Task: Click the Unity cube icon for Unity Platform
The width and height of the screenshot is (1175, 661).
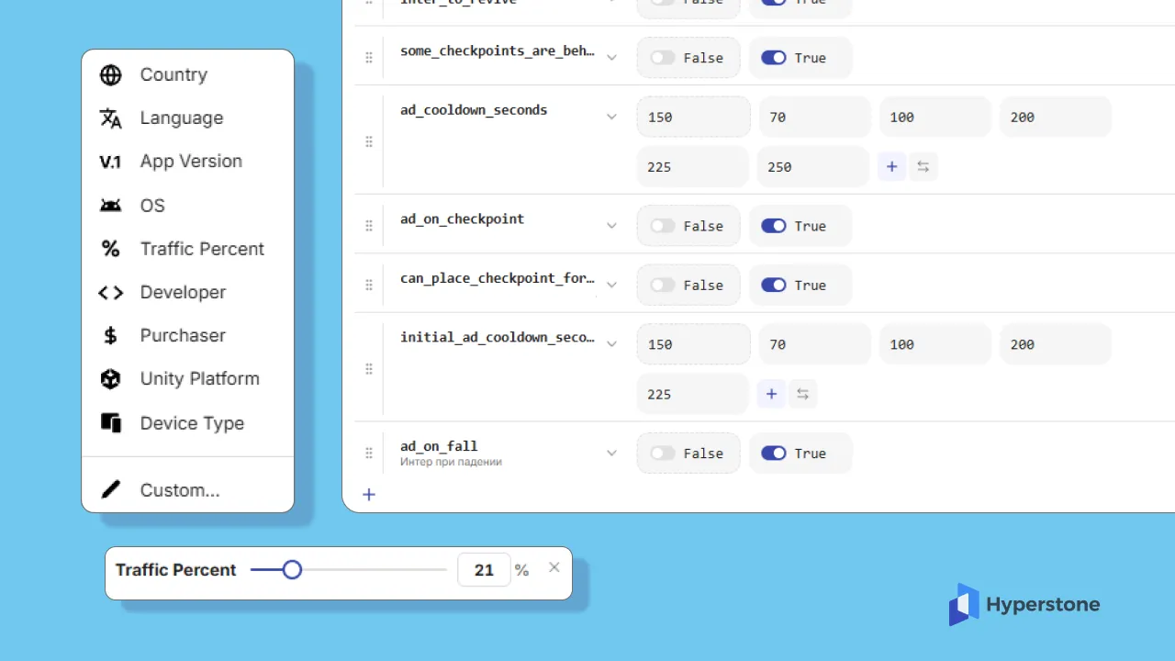Action: [x=110, y=379]
